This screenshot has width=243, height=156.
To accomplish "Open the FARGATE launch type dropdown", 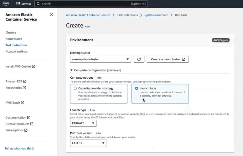I will pos(83,123).
